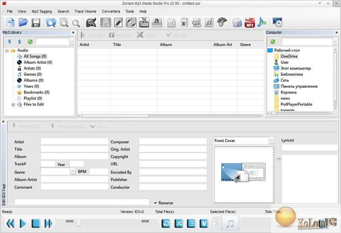The width and height of the screenshot is (341, 233).
Task: Click the mushroom-shaped toolbar icon
Action: pos(222,22)
